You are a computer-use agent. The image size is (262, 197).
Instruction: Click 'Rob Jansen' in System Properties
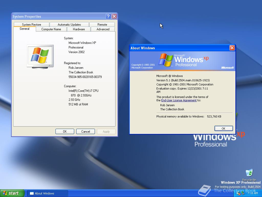click(x=76, y=68)
